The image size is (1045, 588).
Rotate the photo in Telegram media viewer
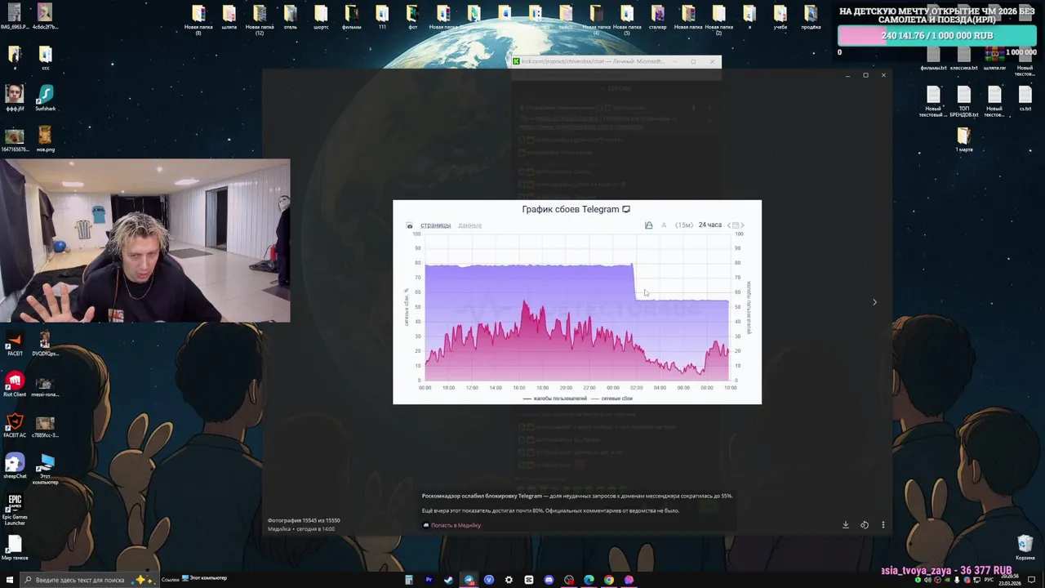click(865, 525)
